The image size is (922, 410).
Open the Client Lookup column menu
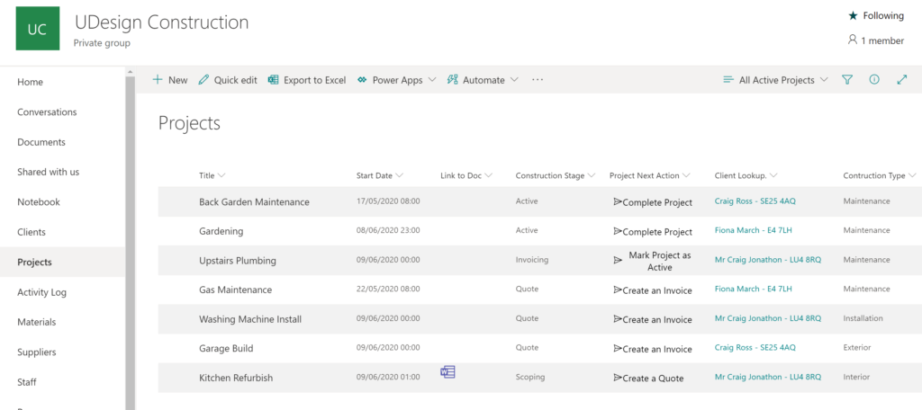click(x=746, y=175)
